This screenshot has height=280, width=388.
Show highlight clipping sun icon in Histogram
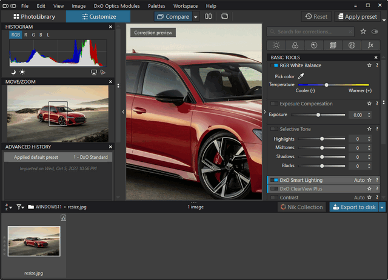22,72
